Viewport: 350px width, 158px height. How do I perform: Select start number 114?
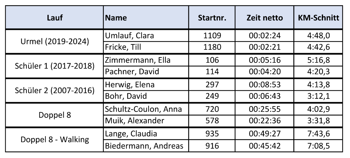212,72
